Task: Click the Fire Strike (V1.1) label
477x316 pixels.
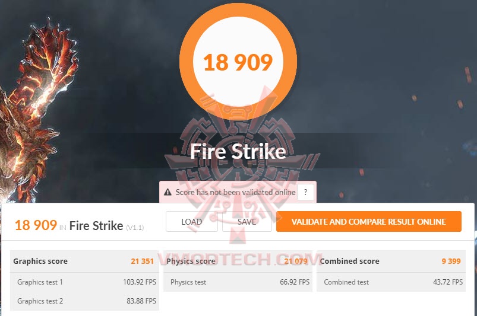Action: click(x=106, y=226)
